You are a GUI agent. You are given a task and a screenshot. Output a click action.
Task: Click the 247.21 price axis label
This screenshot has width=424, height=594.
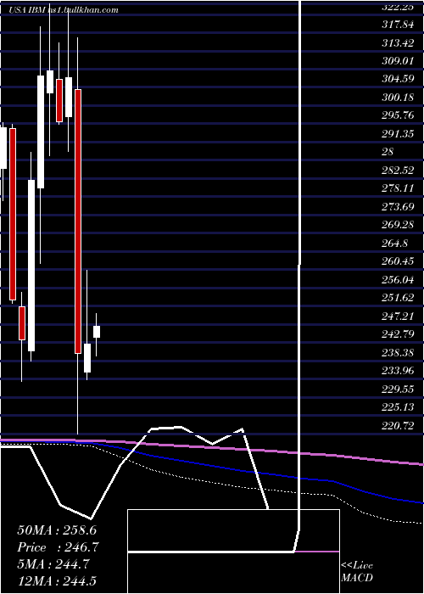pos(398,316)
